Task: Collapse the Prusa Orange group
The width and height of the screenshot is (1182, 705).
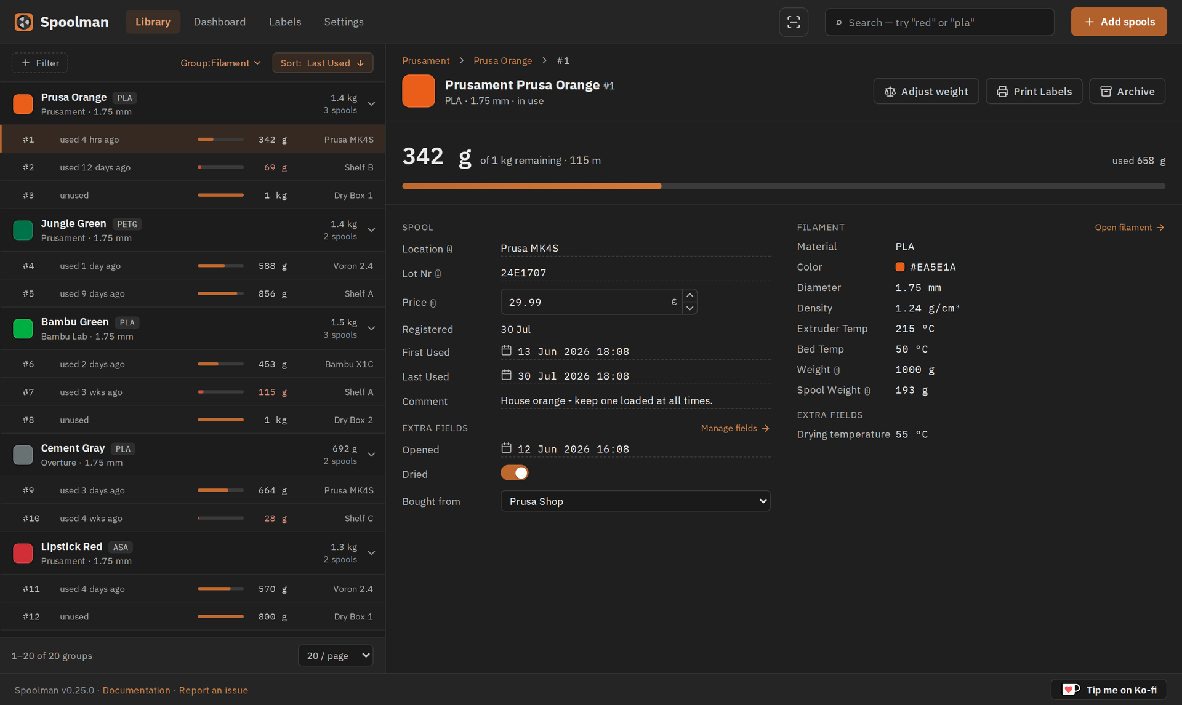Action: coord(371,103)
